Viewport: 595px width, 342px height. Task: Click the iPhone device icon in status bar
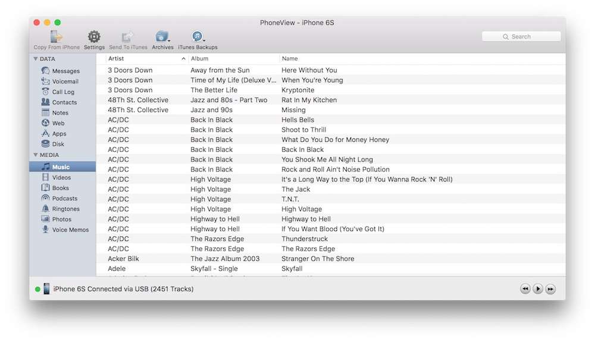tap(46, 289)
